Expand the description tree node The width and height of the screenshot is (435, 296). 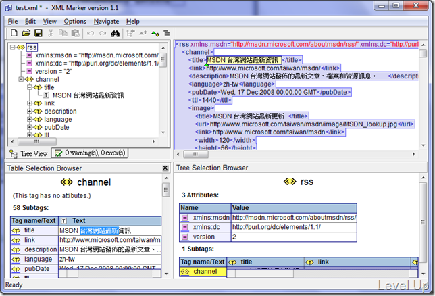pos(29,112)
